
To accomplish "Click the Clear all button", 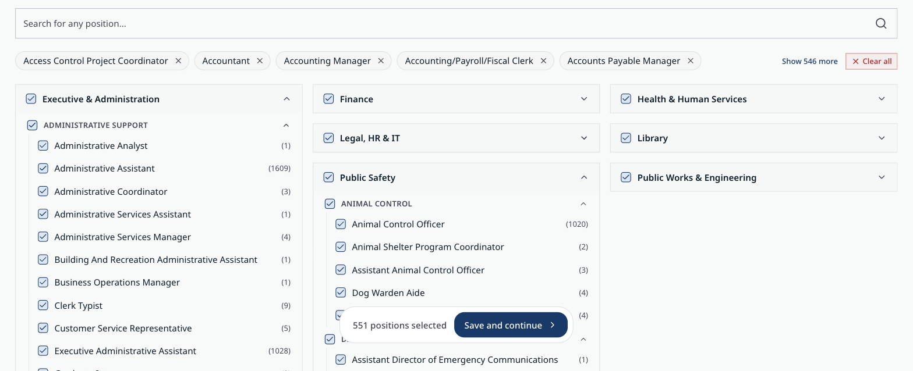I will [871, 61].
